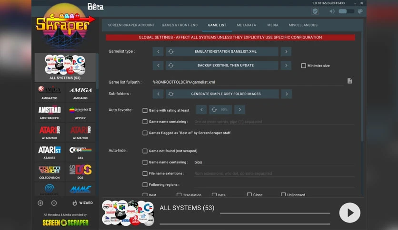Edit the auto-hide 'bios' text field
The height and width of the screenshot is (230, 398).
pos(274,162)
